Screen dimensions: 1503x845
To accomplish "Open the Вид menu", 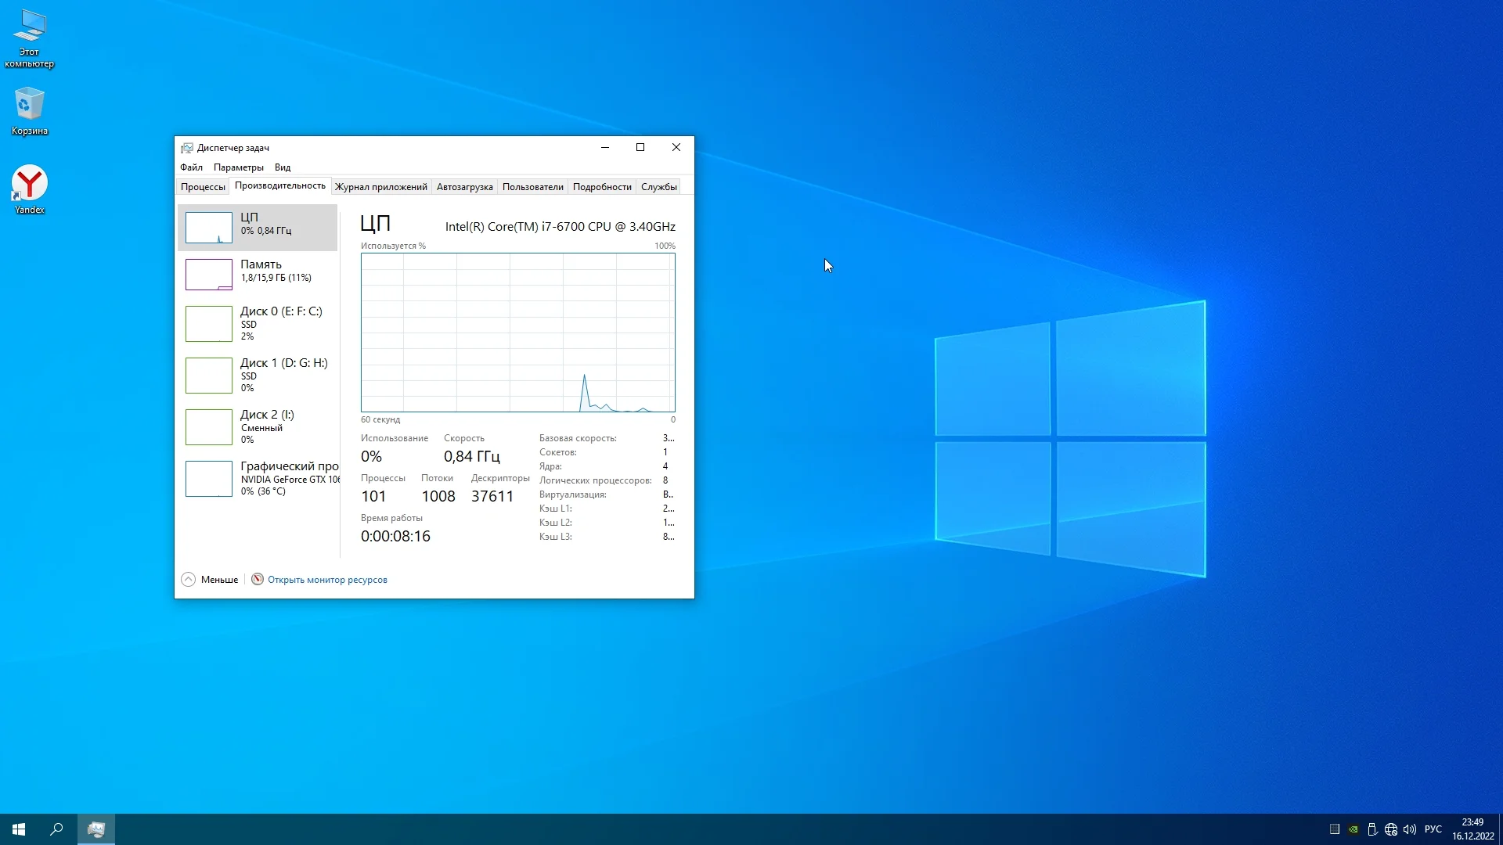I will pos(283,167).
